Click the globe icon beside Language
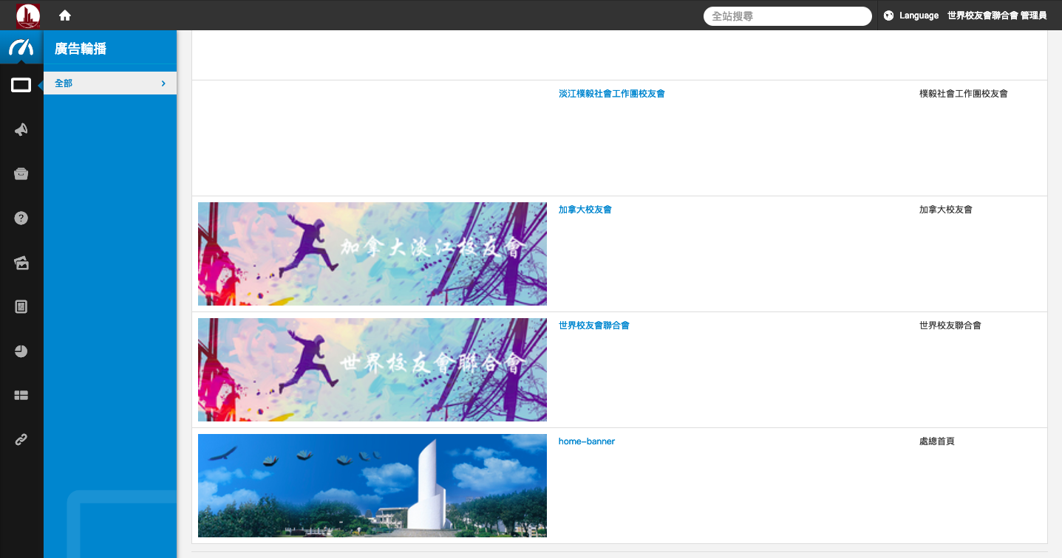Screen dimensions: 1062x558 pos(889,15)
